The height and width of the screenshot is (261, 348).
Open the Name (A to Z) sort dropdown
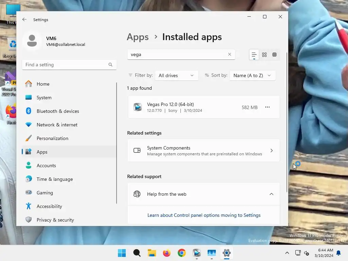[253, 75]
